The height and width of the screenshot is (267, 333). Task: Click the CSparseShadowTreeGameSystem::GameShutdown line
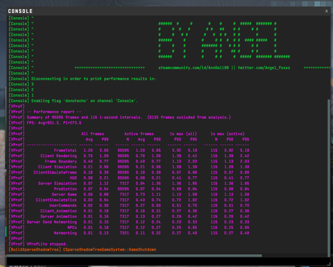(x=82, y=250)
